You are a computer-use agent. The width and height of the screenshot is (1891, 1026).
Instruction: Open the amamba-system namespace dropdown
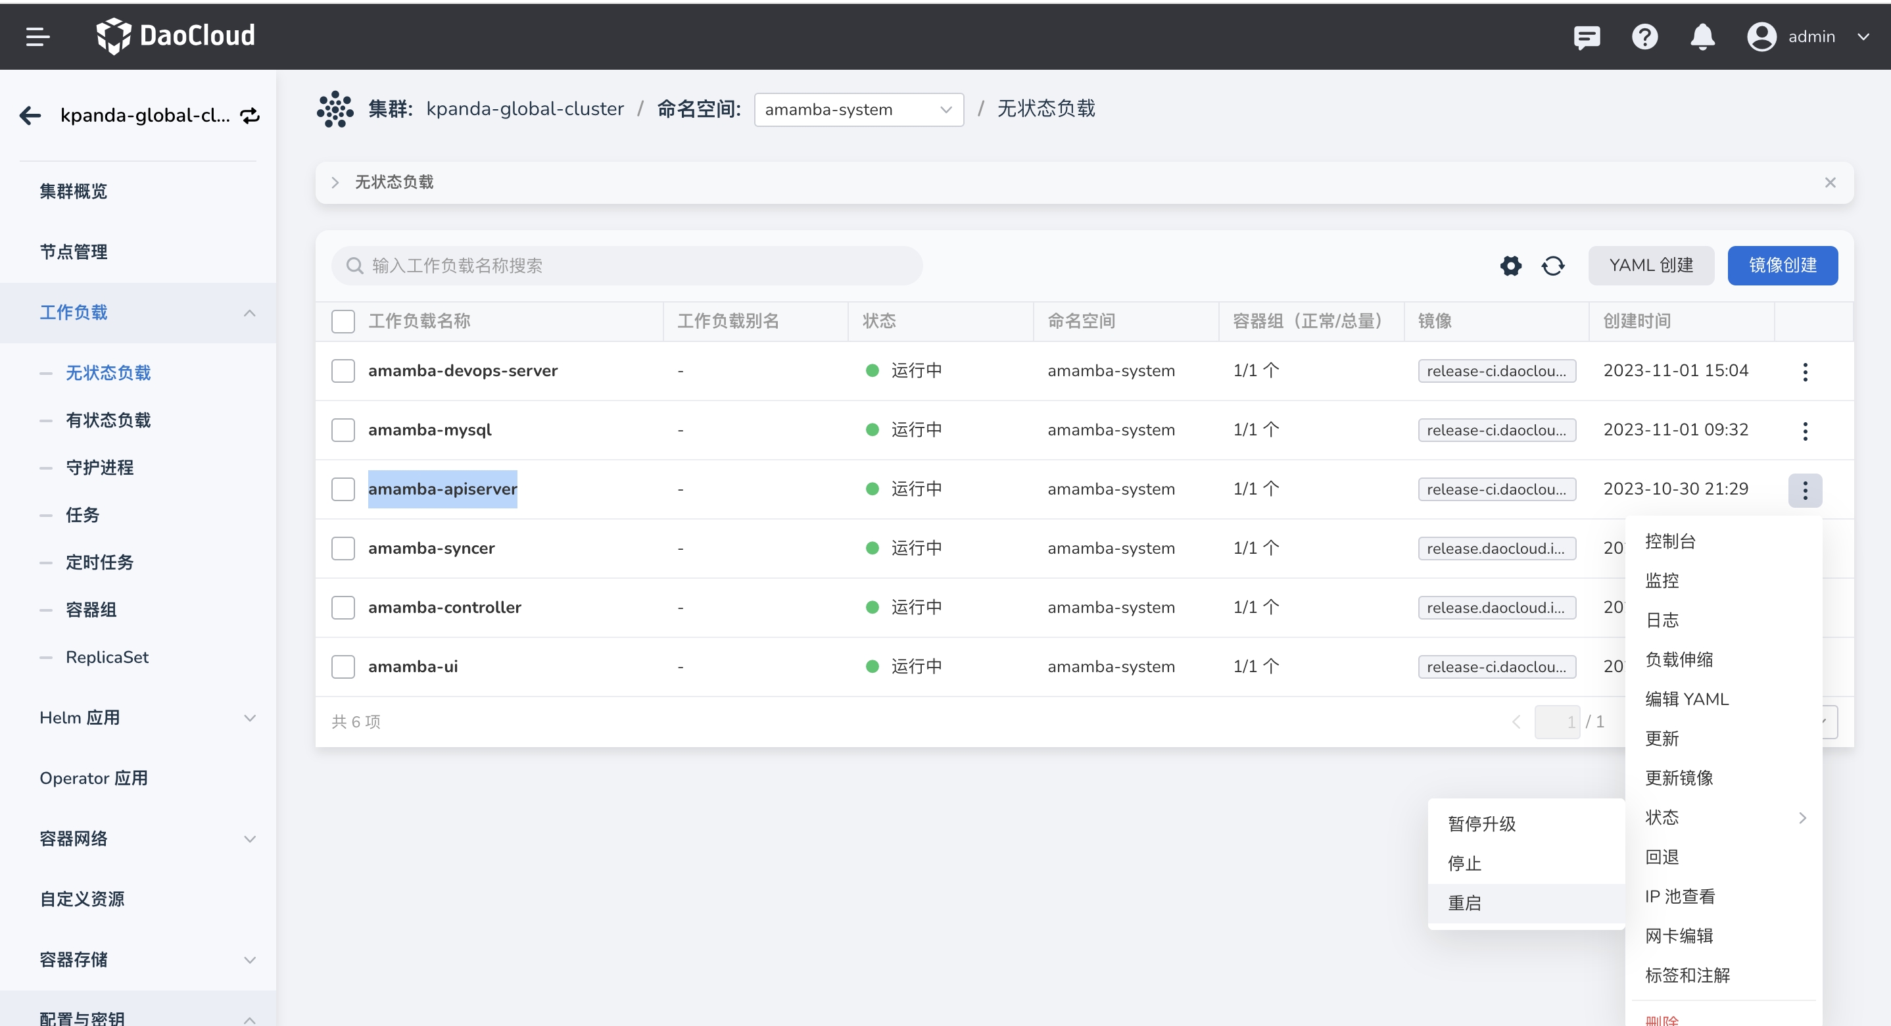858,110
